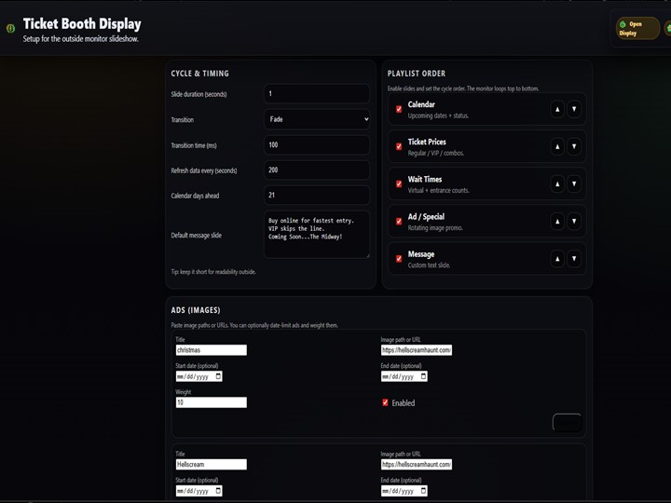Click the Calendar playlist item label
The width and height of the screenshot is (671, 503).
421,104
